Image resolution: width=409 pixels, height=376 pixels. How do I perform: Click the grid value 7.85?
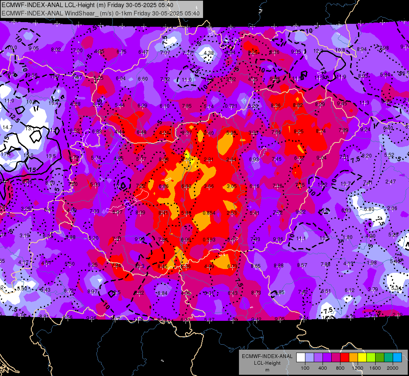(x=187, y=106)
